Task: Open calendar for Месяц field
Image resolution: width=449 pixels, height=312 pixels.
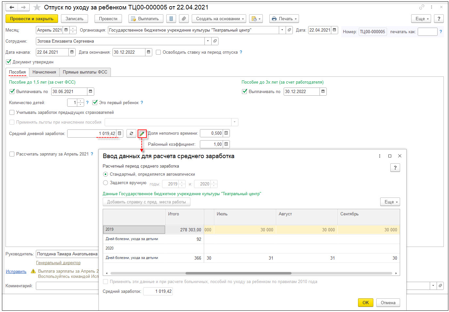Action: [66, 30]
